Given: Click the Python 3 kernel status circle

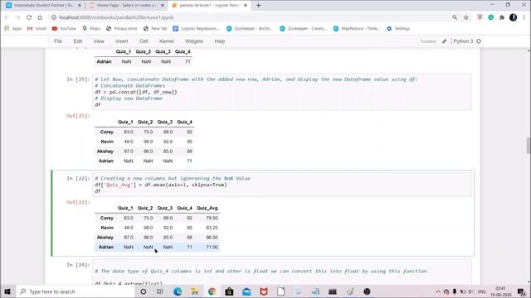Looking at the screenshot, I should click(479, 41).
